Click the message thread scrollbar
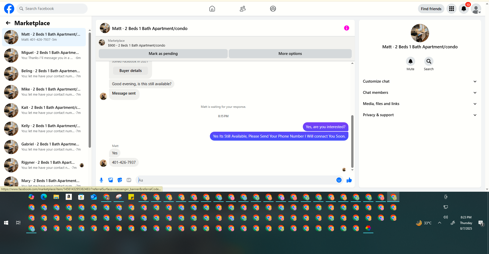This screenshot has height=254, width=489. point(352,141)
